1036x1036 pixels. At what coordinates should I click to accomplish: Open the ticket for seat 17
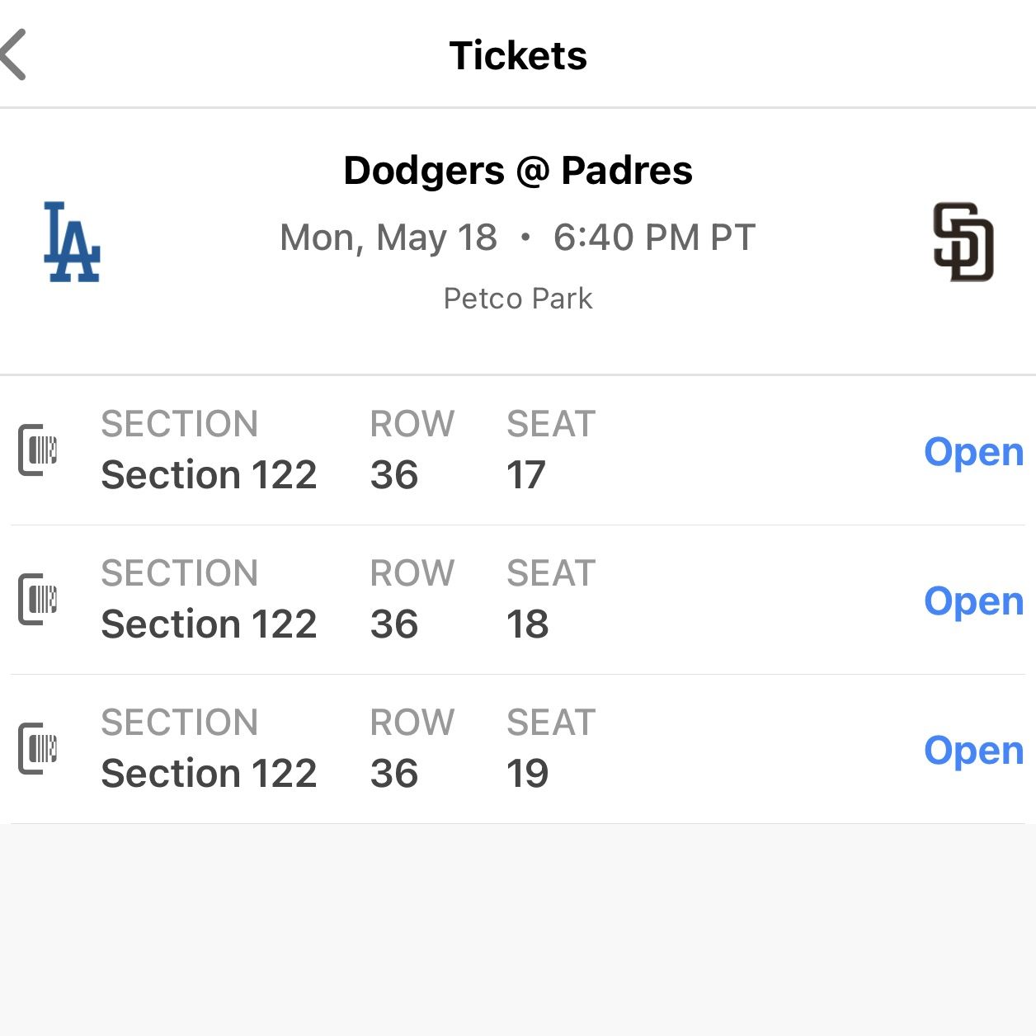point(973,452)
